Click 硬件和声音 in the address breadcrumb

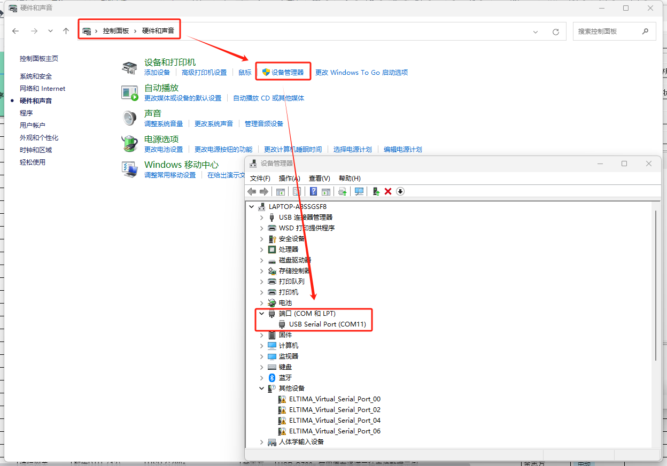(x=158, y=31)
